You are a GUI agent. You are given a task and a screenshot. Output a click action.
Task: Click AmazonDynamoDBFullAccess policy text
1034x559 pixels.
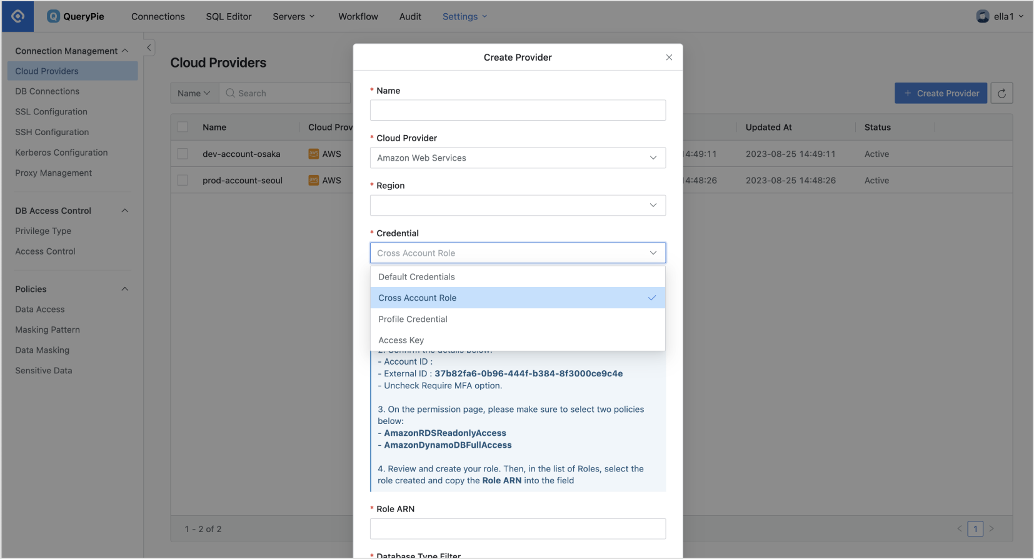pos(448,445)
